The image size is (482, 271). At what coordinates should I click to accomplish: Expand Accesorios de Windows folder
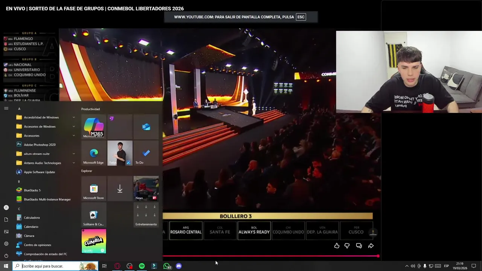[x=45, y=126]
